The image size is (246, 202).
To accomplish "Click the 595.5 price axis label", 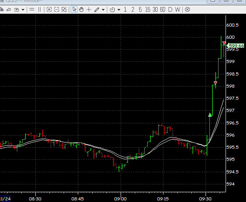I will 232,147.
